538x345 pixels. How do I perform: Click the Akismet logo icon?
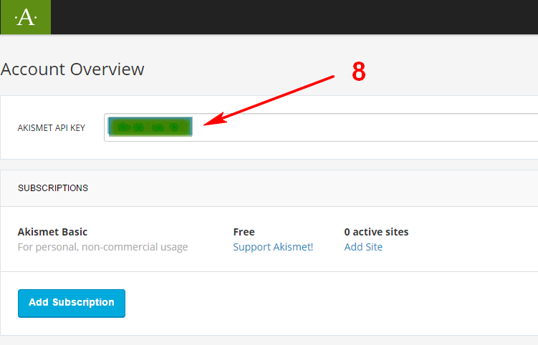tap(26, 17)
